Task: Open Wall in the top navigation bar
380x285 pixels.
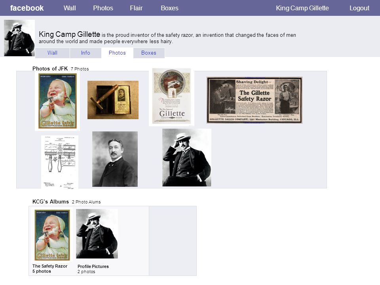Action: 70,8
